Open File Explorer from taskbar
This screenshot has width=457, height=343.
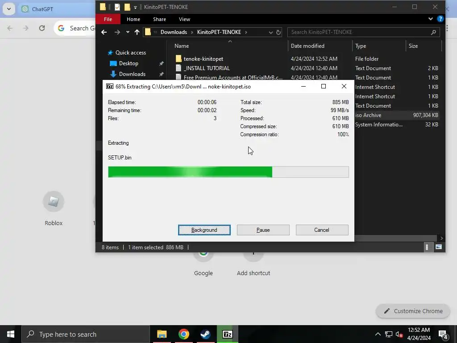(x=162, y=334)
